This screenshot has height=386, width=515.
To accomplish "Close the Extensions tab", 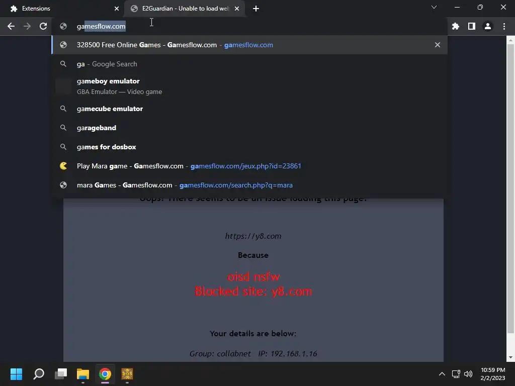I will click(117, 9).
